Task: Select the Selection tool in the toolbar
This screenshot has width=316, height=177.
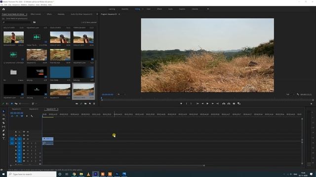Action: [3, 111]
